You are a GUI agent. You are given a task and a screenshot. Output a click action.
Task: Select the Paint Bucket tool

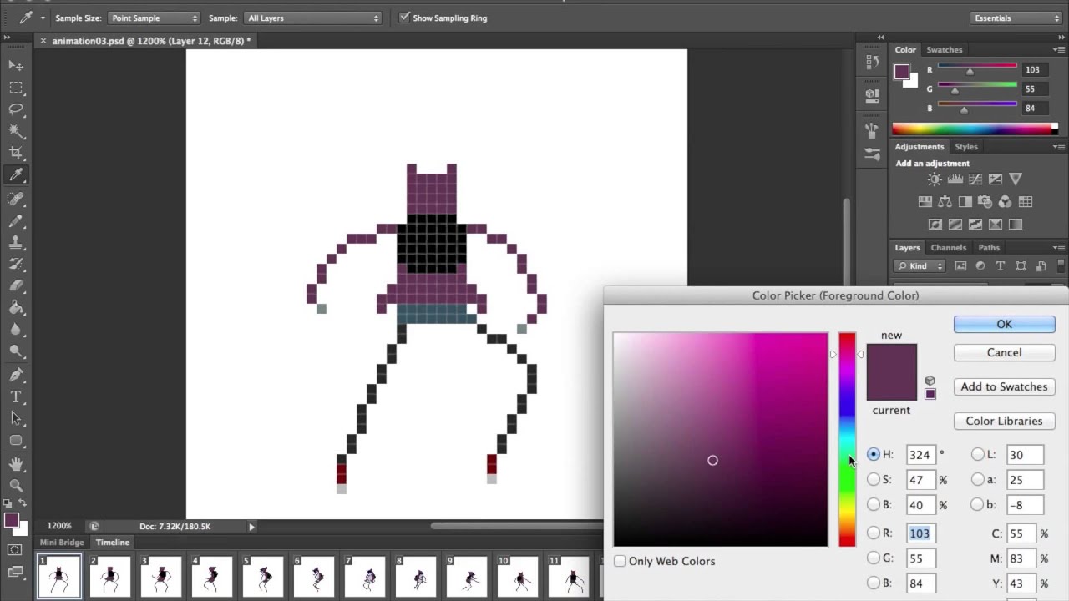[16, 307]
